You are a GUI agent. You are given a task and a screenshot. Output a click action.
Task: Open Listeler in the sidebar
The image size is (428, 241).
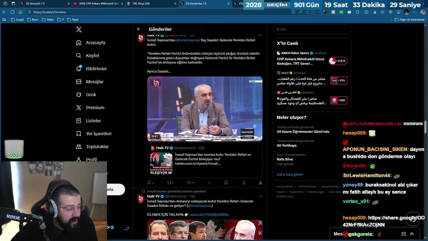88,120
